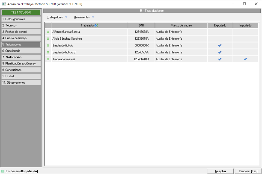
Task: Expand the Herramientas dropdown menu
Action: [84, 17]
